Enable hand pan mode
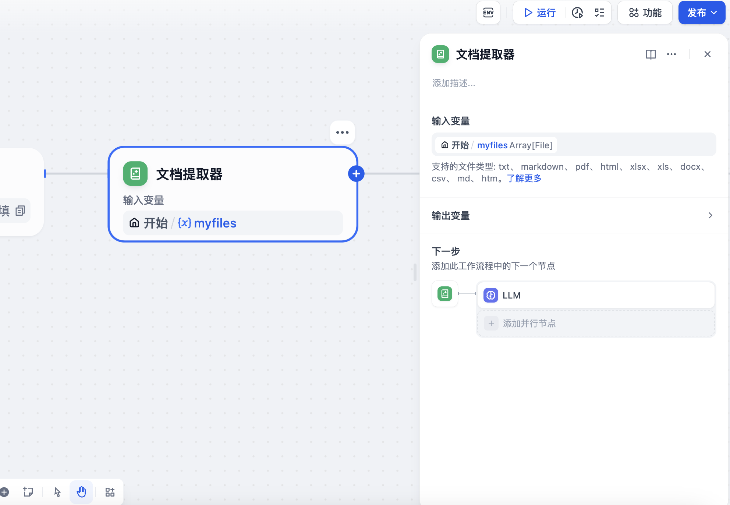 (81, 492)
